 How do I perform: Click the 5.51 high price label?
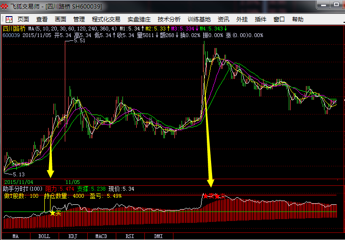pyautogui.click(x=80, y=41)
